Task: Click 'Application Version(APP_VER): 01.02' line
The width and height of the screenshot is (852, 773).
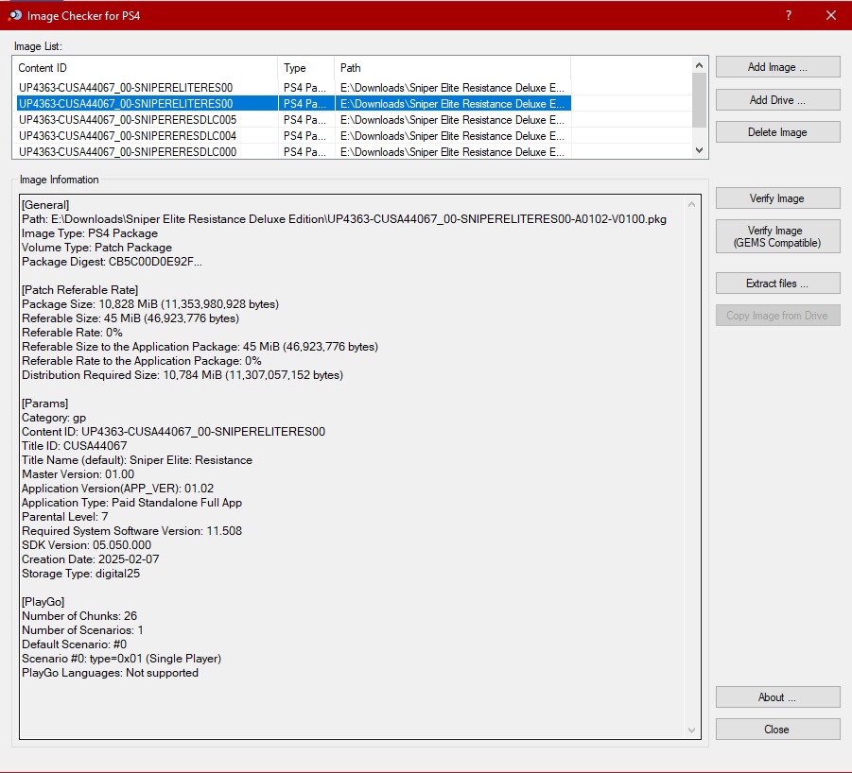Action: pyautogui.click(x=118, y=488)
